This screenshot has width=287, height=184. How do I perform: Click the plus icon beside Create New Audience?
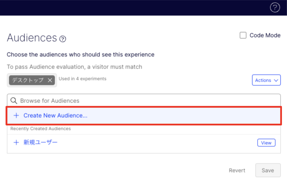(16, 115)
